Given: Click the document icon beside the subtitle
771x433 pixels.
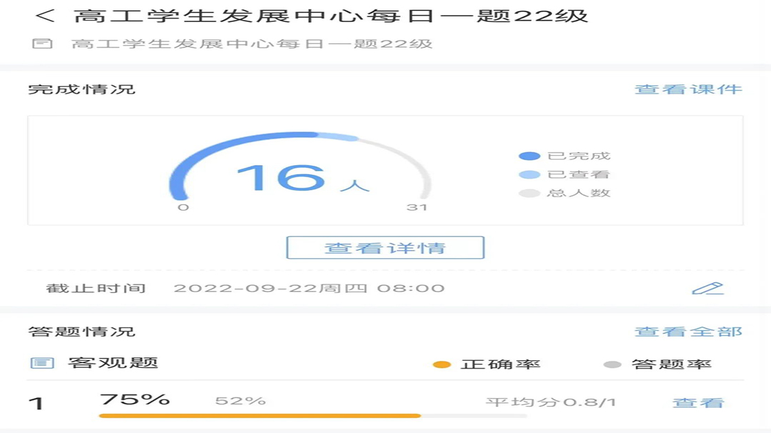Looking at the screenshot, I should [x=42, y=44].
